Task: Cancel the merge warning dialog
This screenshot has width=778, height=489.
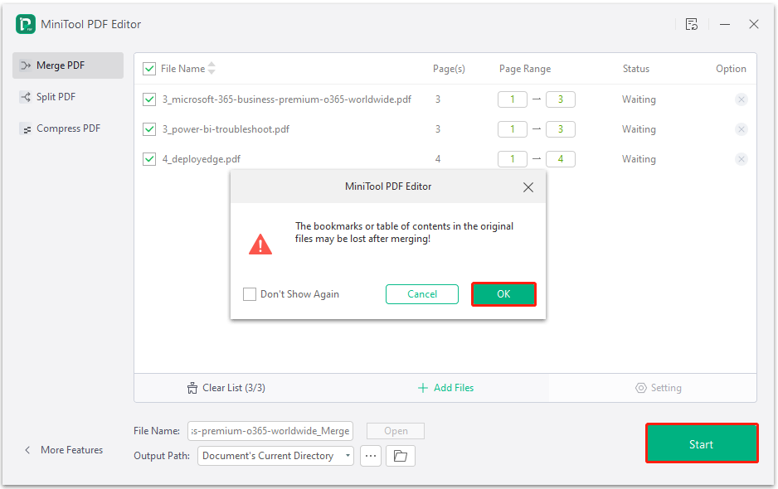Action: pyautogui.click(x=422, y=294)
